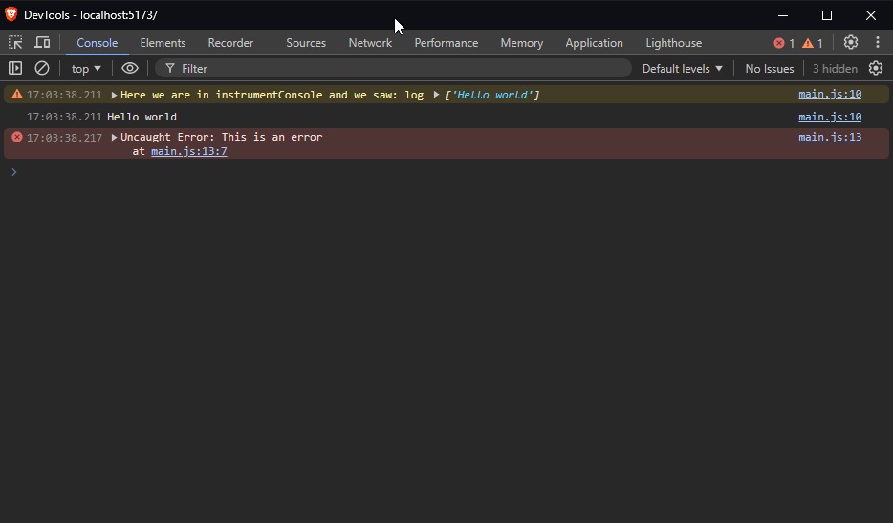This screenshot has width=893, height=523.
Task: Click the red error count badge
Action: pos(784,43)
